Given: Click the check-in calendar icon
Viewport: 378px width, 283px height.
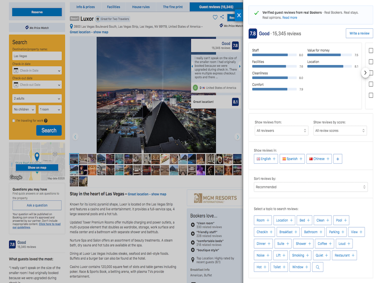Looking at the screenshot, I should click(16, 70).
